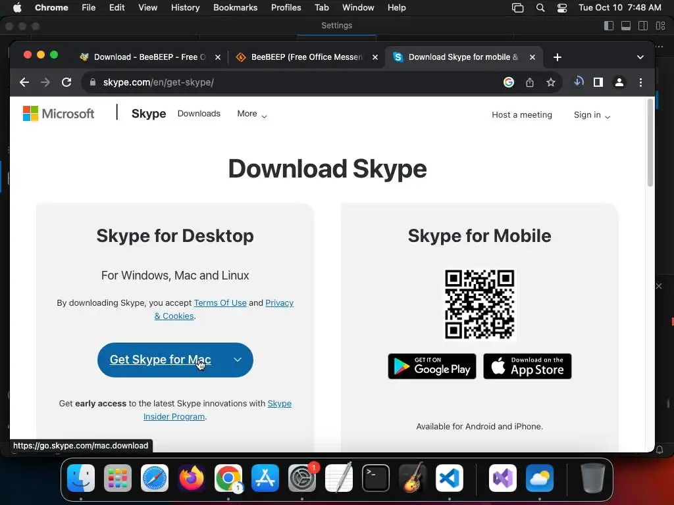
Task: Open the History menu
Action: point(185,7)
